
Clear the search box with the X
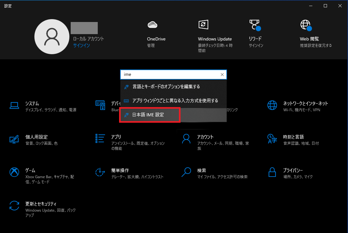point(222,74)
